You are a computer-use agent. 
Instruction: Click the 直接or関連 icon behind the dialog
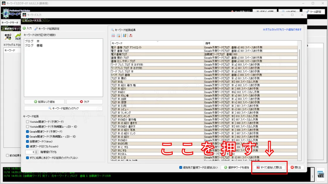pos(8,37)
